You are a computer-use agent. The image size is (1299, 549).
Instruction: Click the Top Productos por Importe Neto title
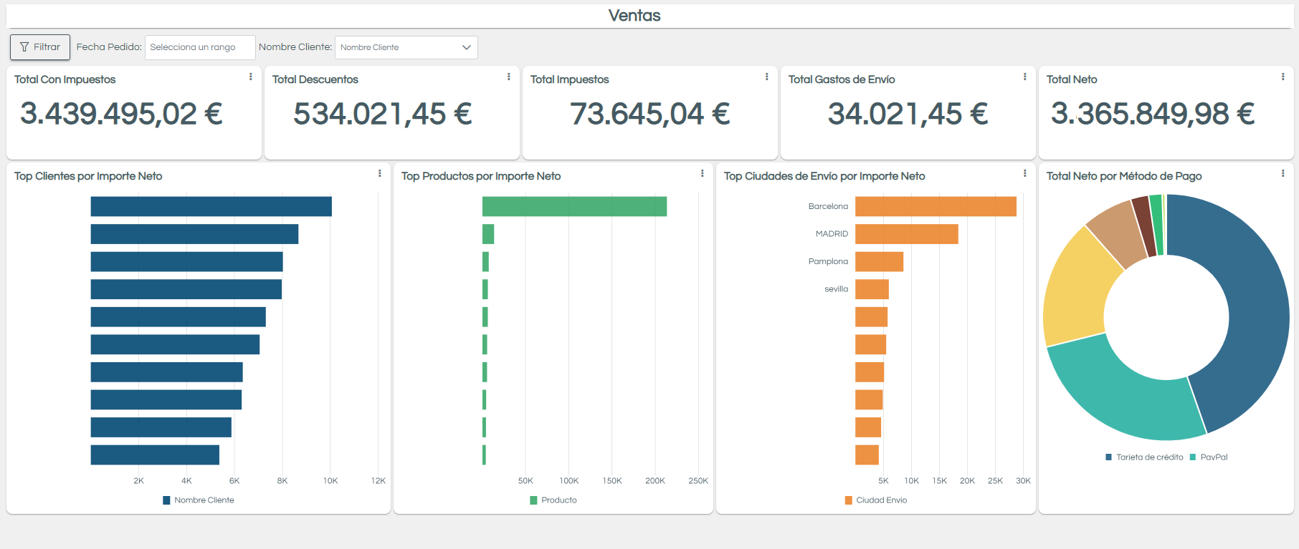481,176
